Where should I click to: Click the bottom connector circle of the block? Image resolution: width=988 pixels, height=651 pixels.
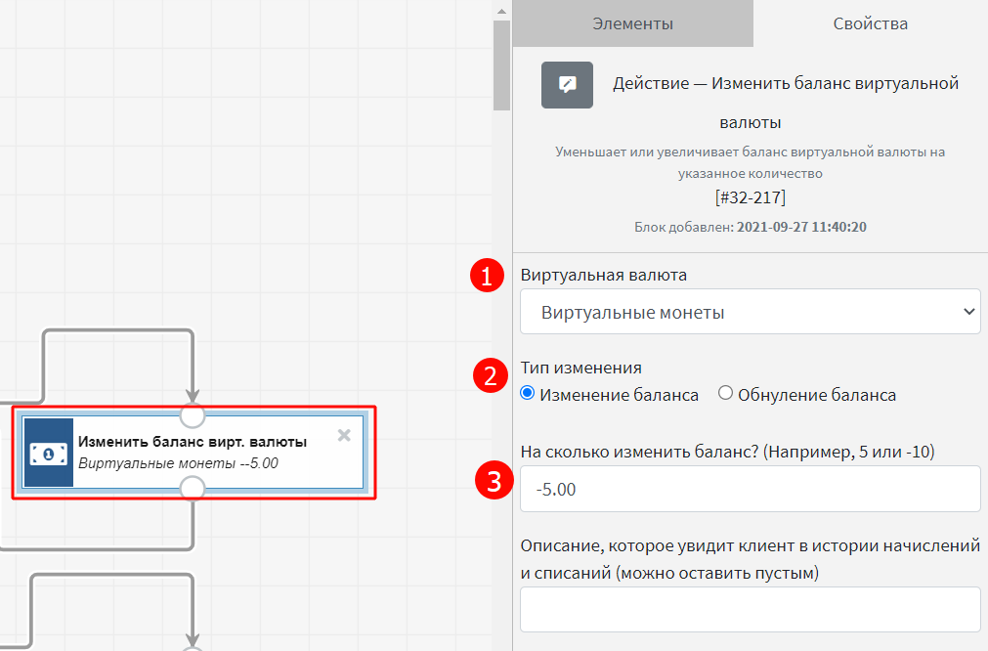click(x=193, y=488)
